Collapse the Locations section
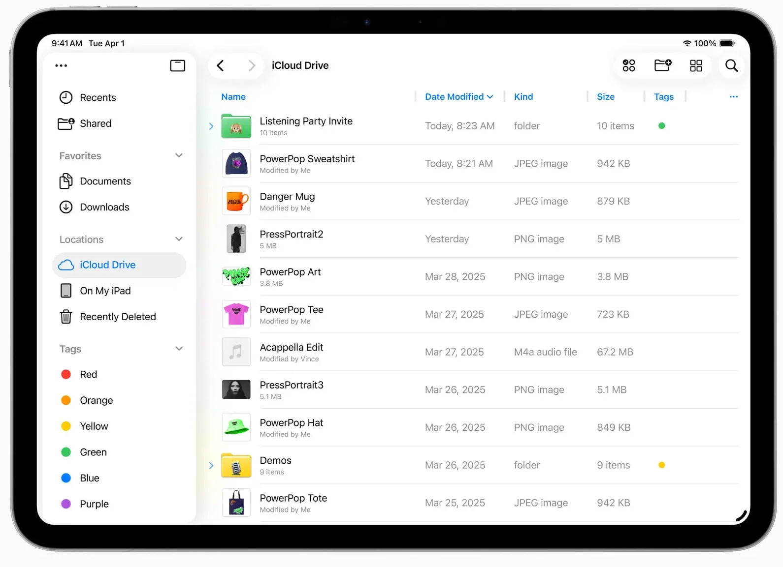Screen dimensions: 783x567 tap(179, 239)
